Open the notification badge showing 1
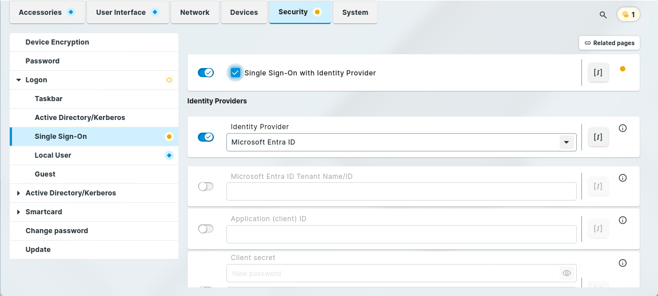This screenshot has height=296, width=658. tap(628, 15)
